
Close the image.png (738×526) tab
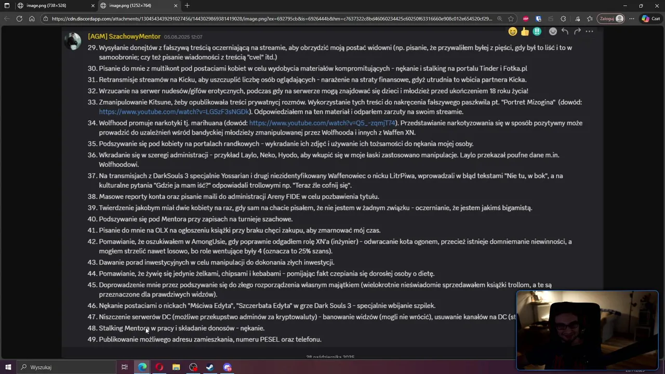93,6
